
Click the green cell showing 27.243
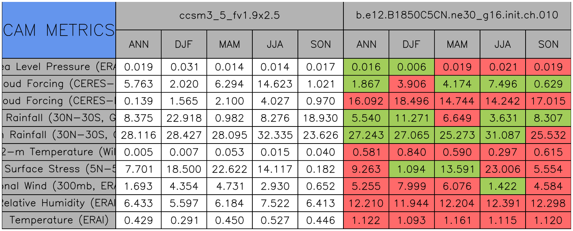(x=366, y=135)
